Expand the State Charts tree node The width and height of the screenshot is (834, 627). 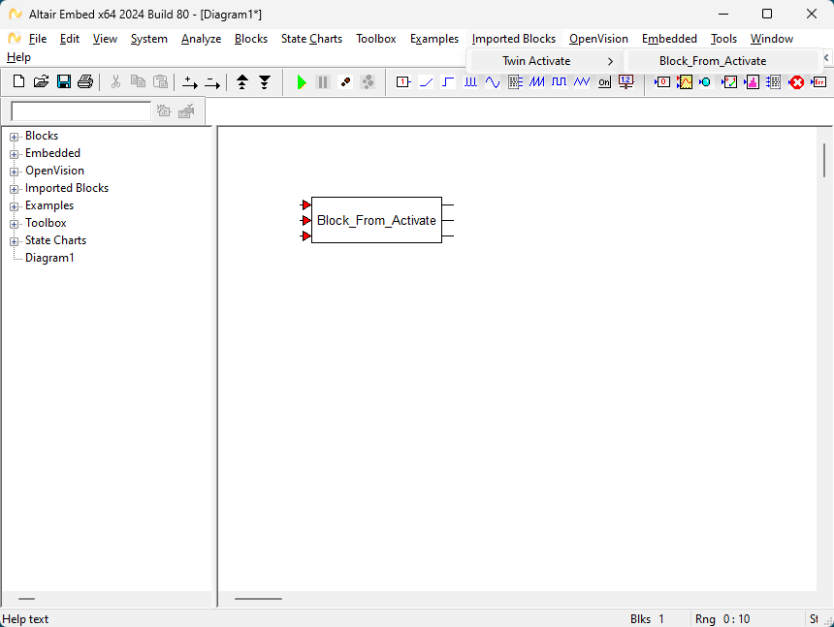[15, 241]
